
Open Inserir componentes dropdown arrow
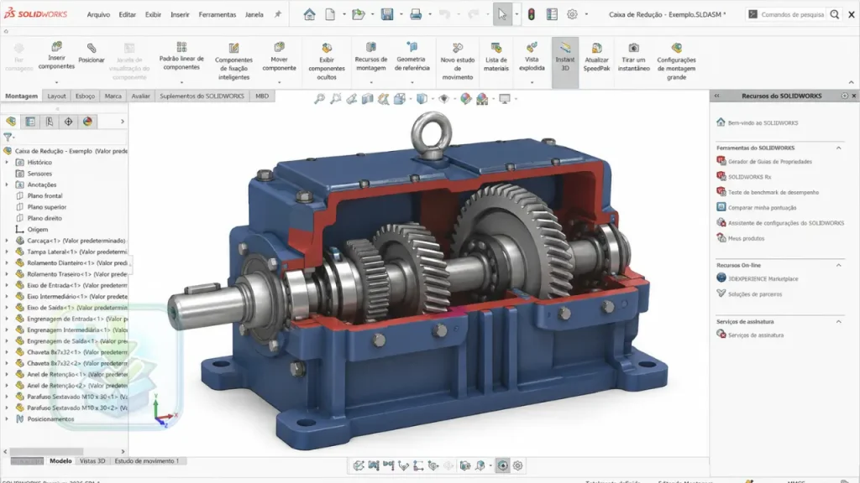(56, 83)
